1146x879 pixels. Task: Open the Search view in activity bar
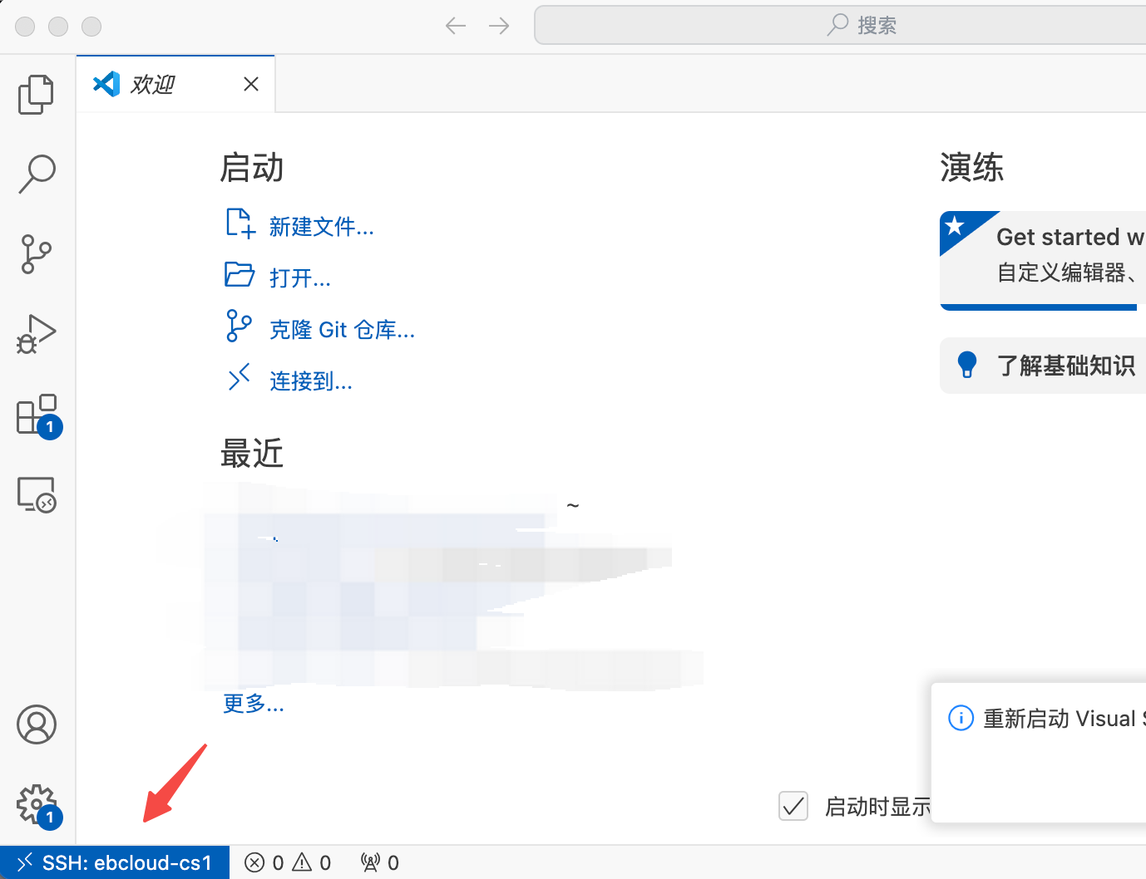pyautogui.click(x=36, y=174)
